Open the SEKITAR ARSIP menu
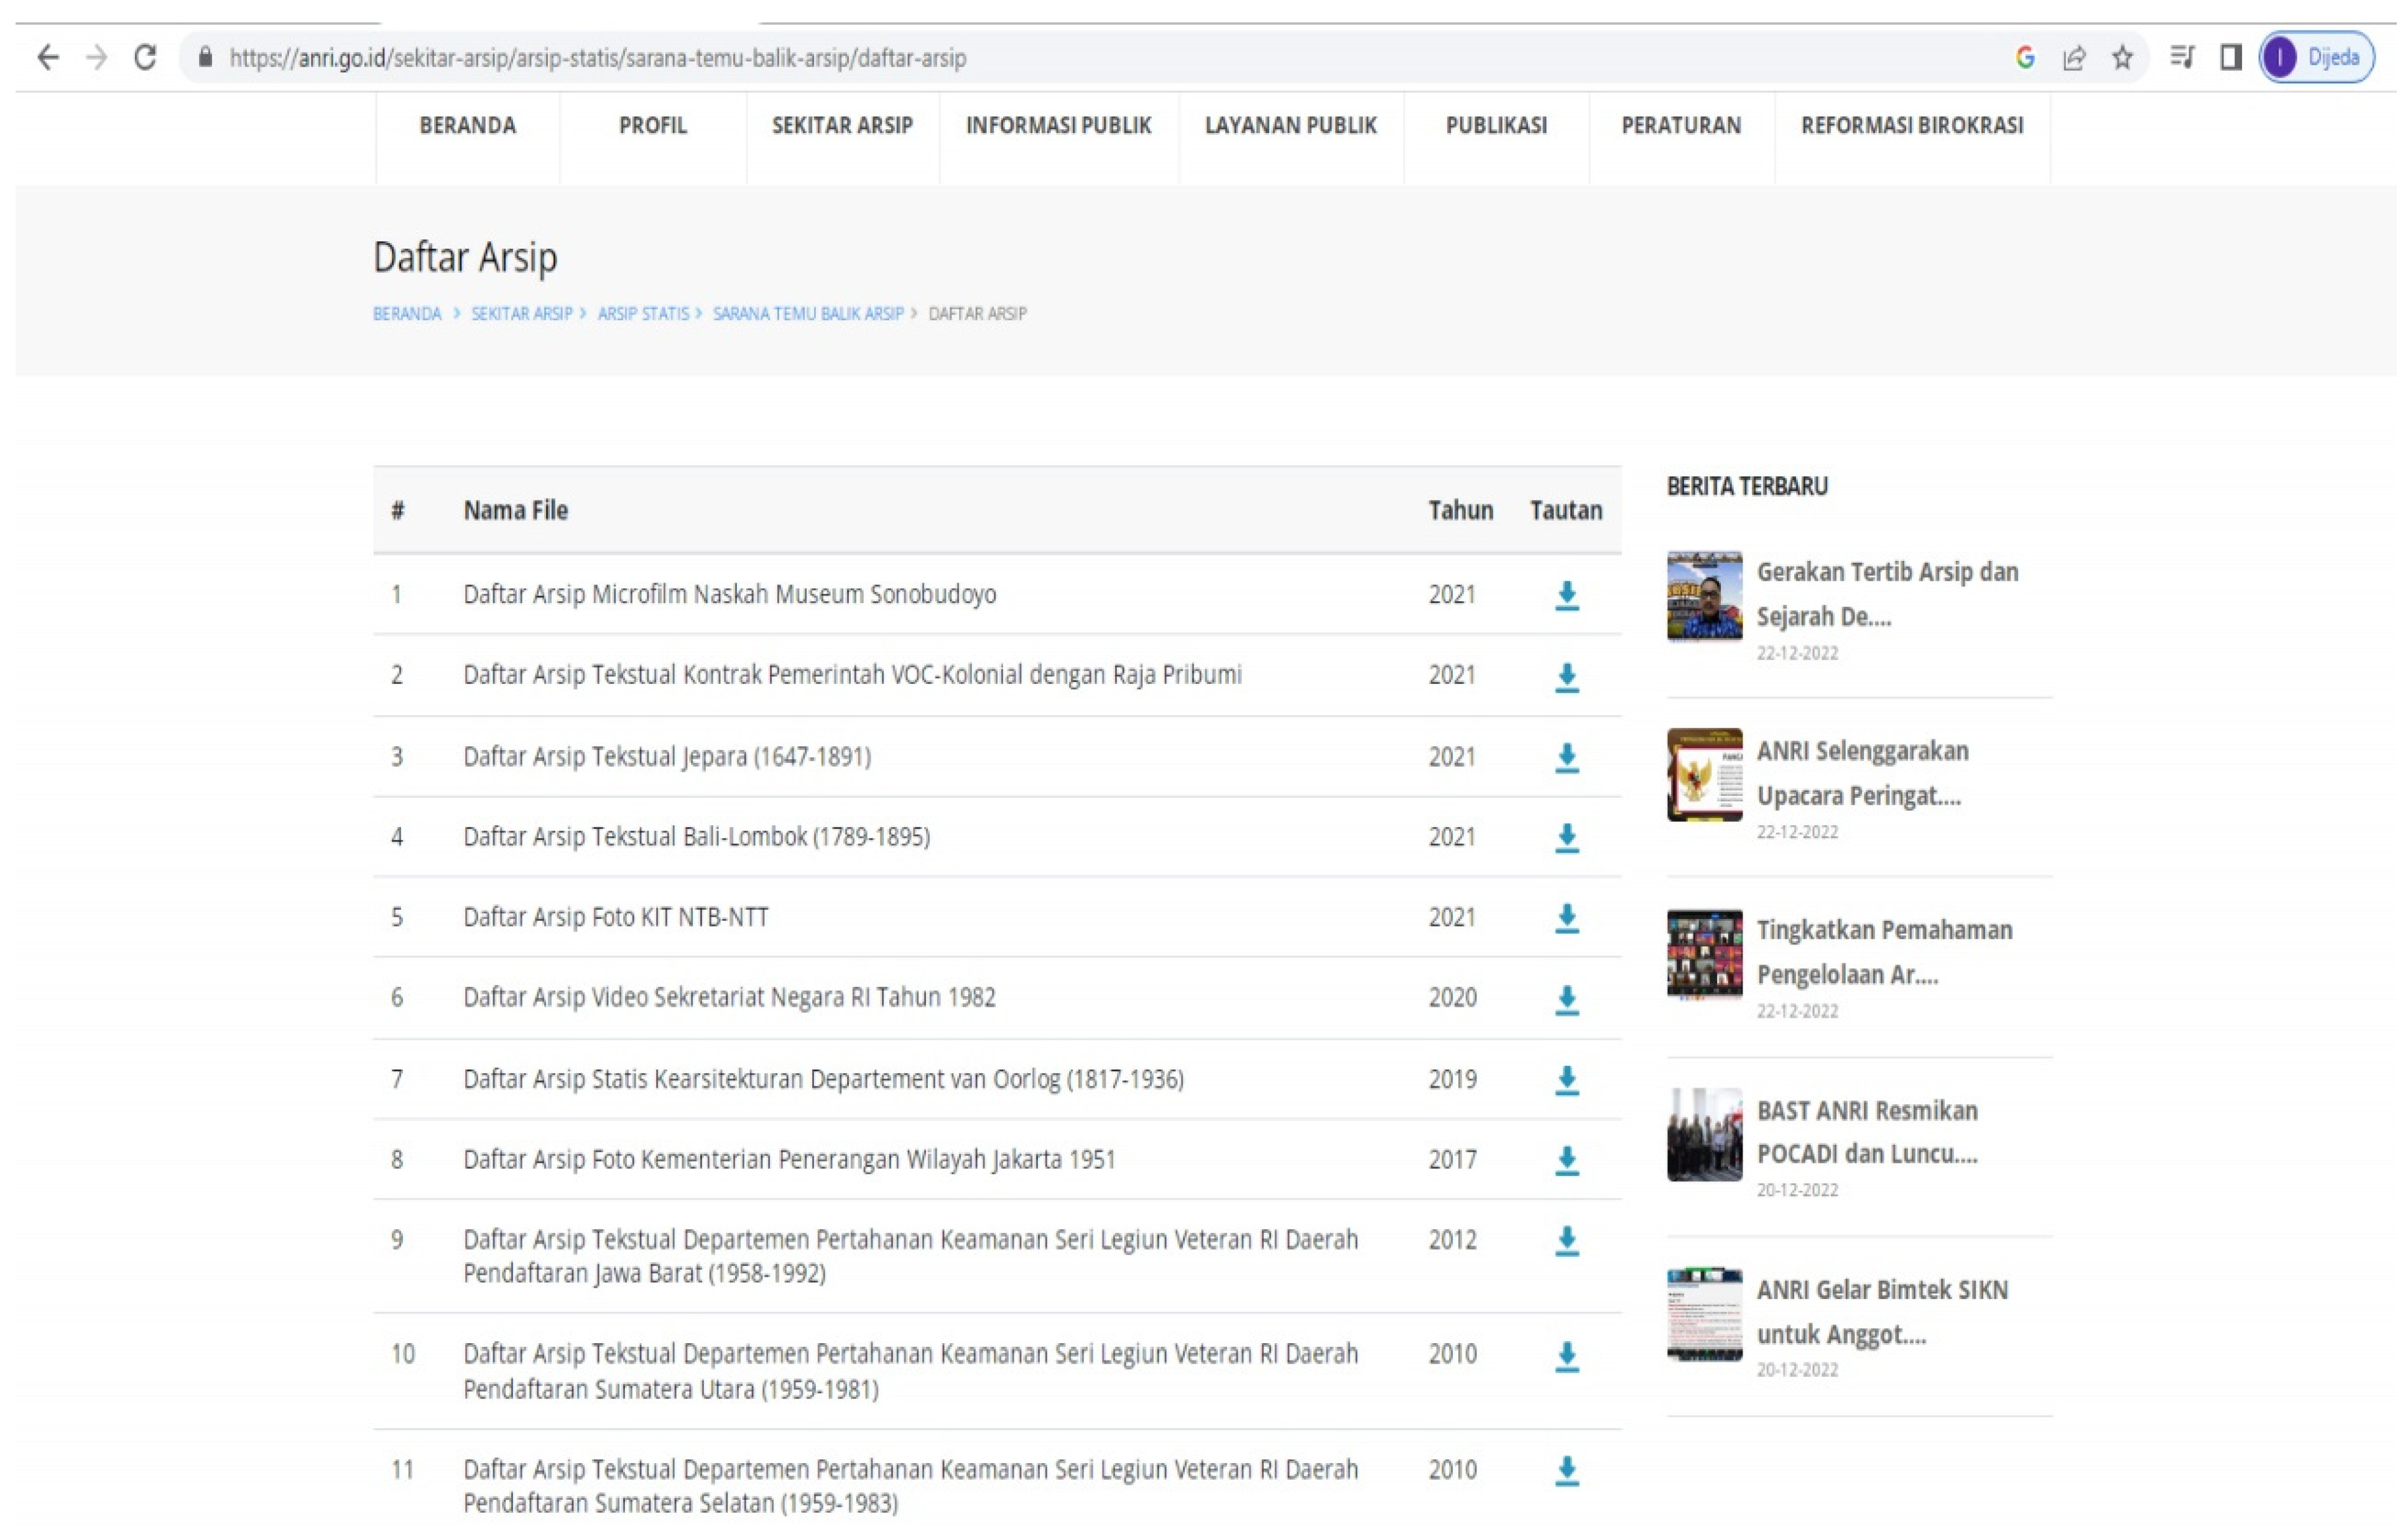Viewport: 2408px width, 1534px height. [842, 126]
